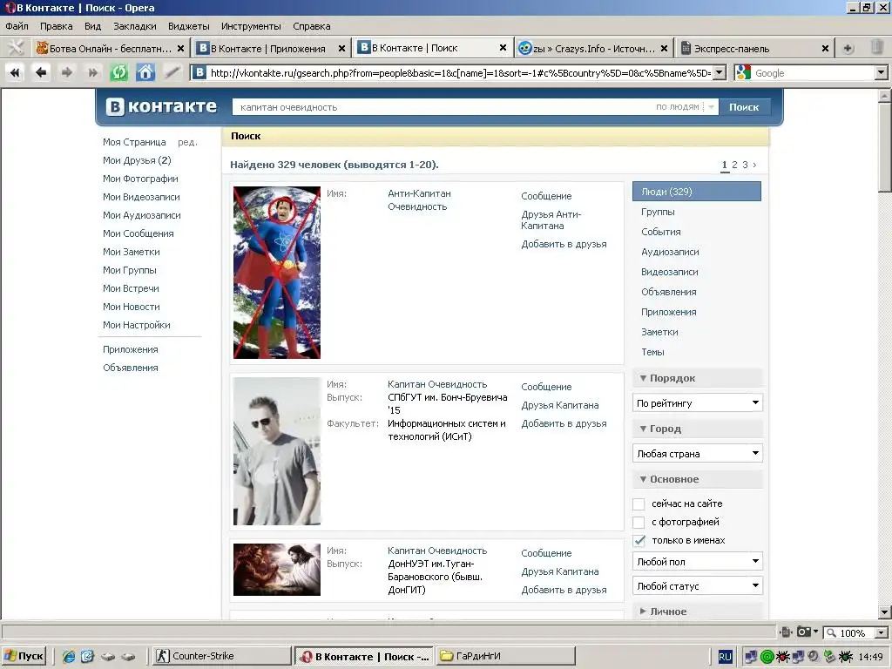Uncheck the 'только в именах' checkbox
892x669 pixels.
click(x=639, y=541)
